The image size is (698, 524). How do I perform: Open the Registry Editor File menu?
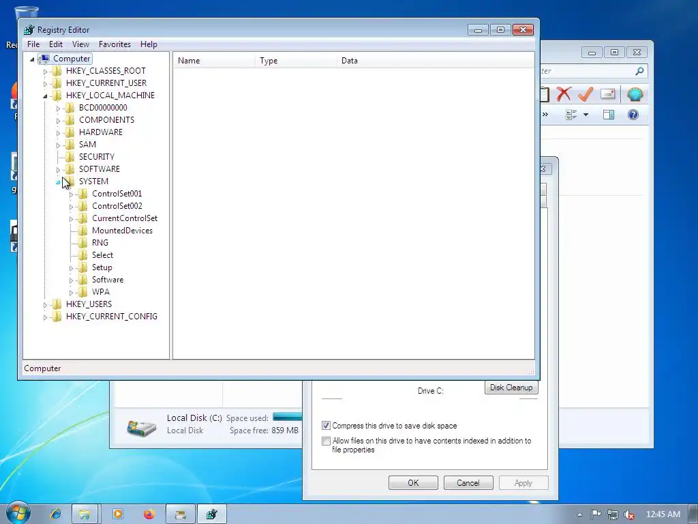[x=33, y=44]
